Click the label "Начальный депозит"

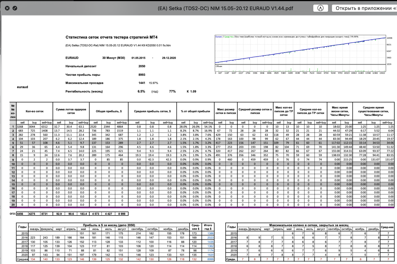click(x=81, y=66)
